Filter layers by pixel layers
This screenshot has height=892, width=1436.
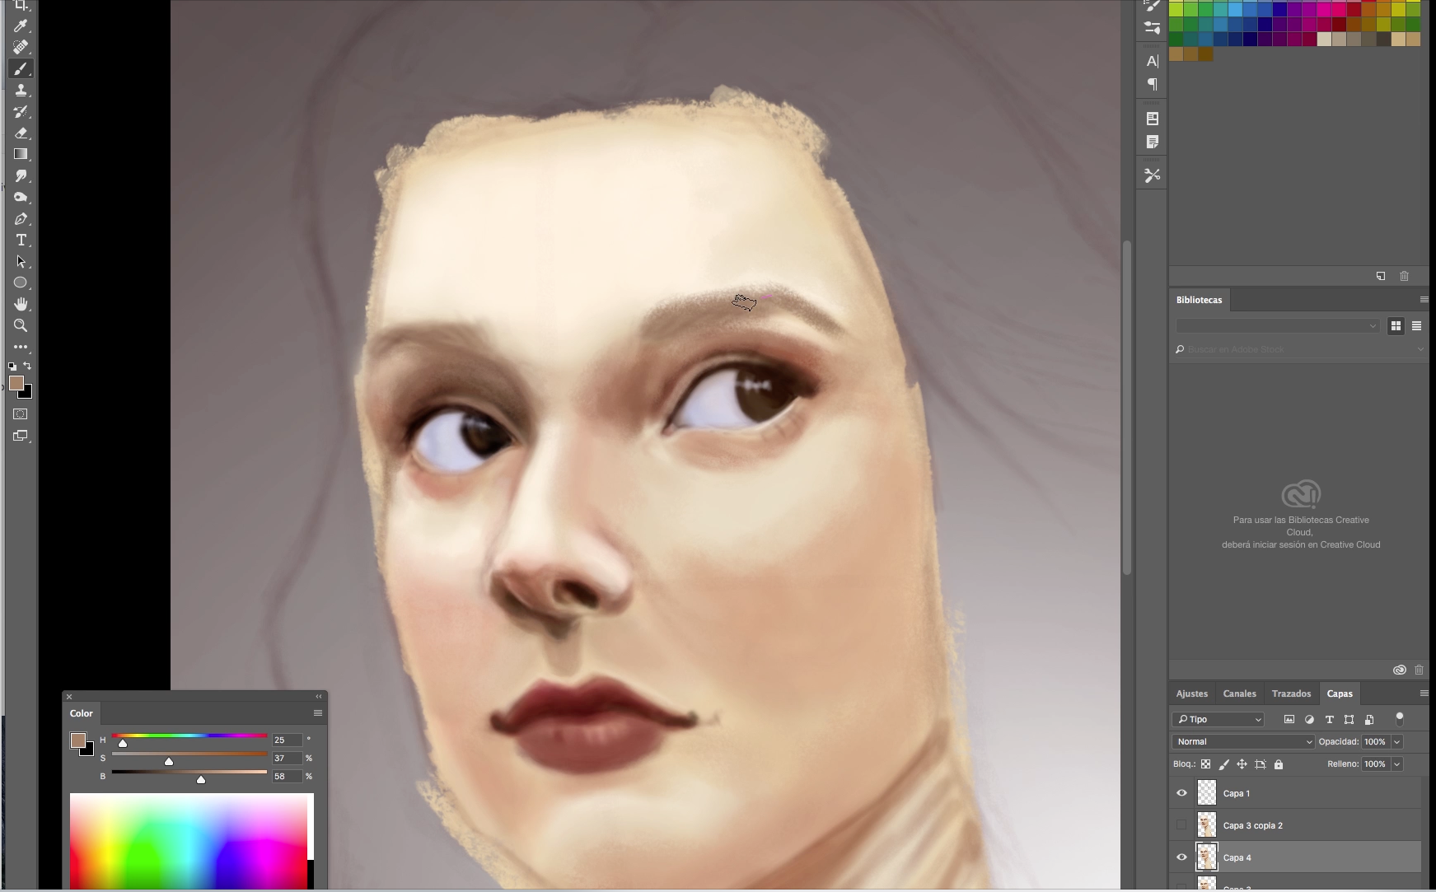pyautogui.click(x=1289, y=719)
